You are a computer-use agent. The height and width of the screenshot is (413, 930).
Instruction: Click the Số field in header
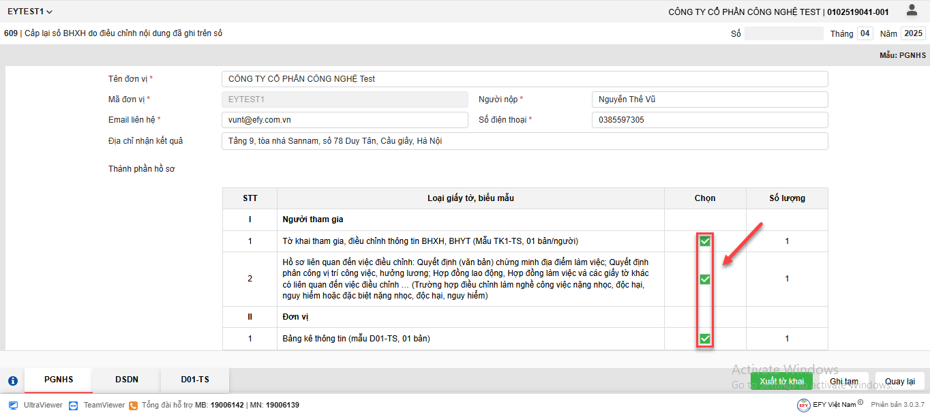point(784,33)
